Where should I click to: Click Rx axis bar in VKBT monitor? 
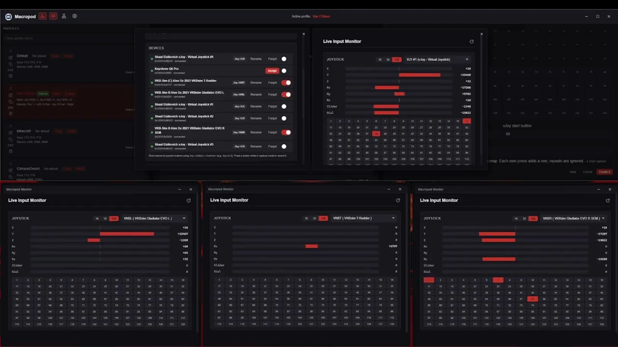point(306,246)
